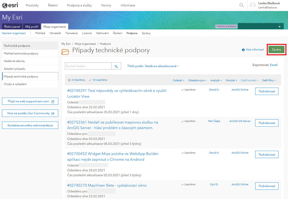Image resolution: width=288 pixels, height=199 pixels.
Task: Click Kontaktovat svého administrátora button
Action: tap(30, 125)
